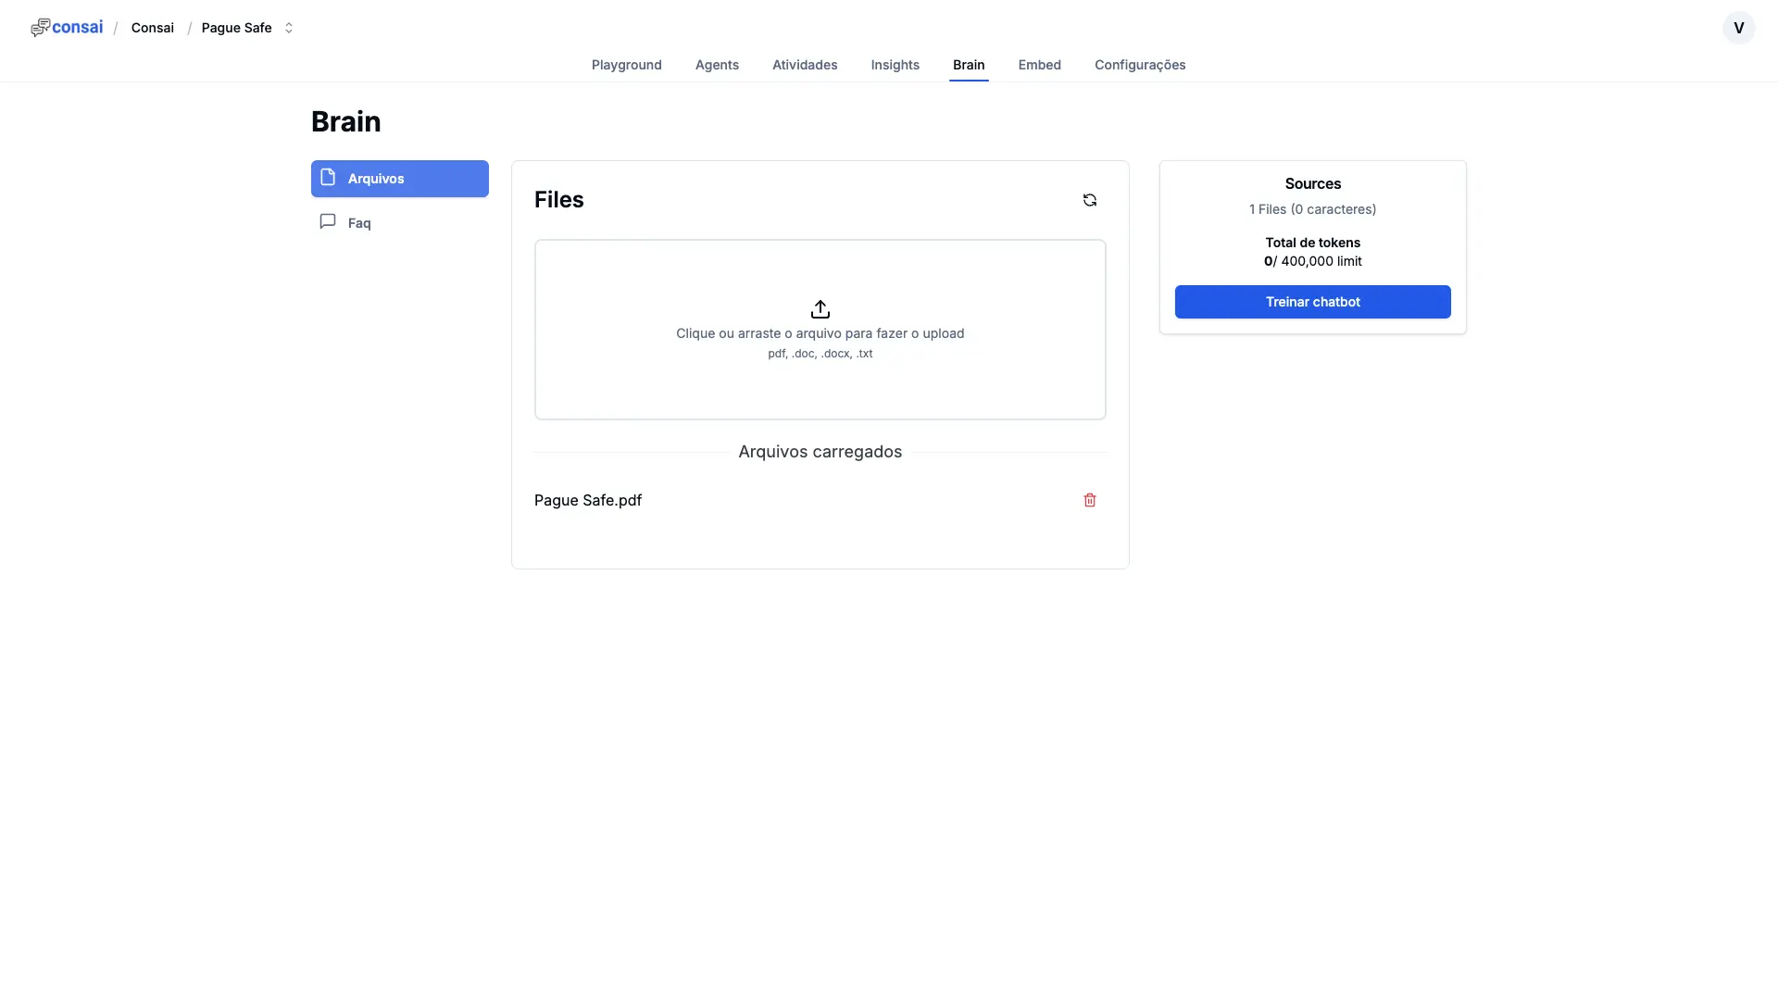
Task: Delete Pague Safe.pdf with trash icon
Action: [1090, 500]
